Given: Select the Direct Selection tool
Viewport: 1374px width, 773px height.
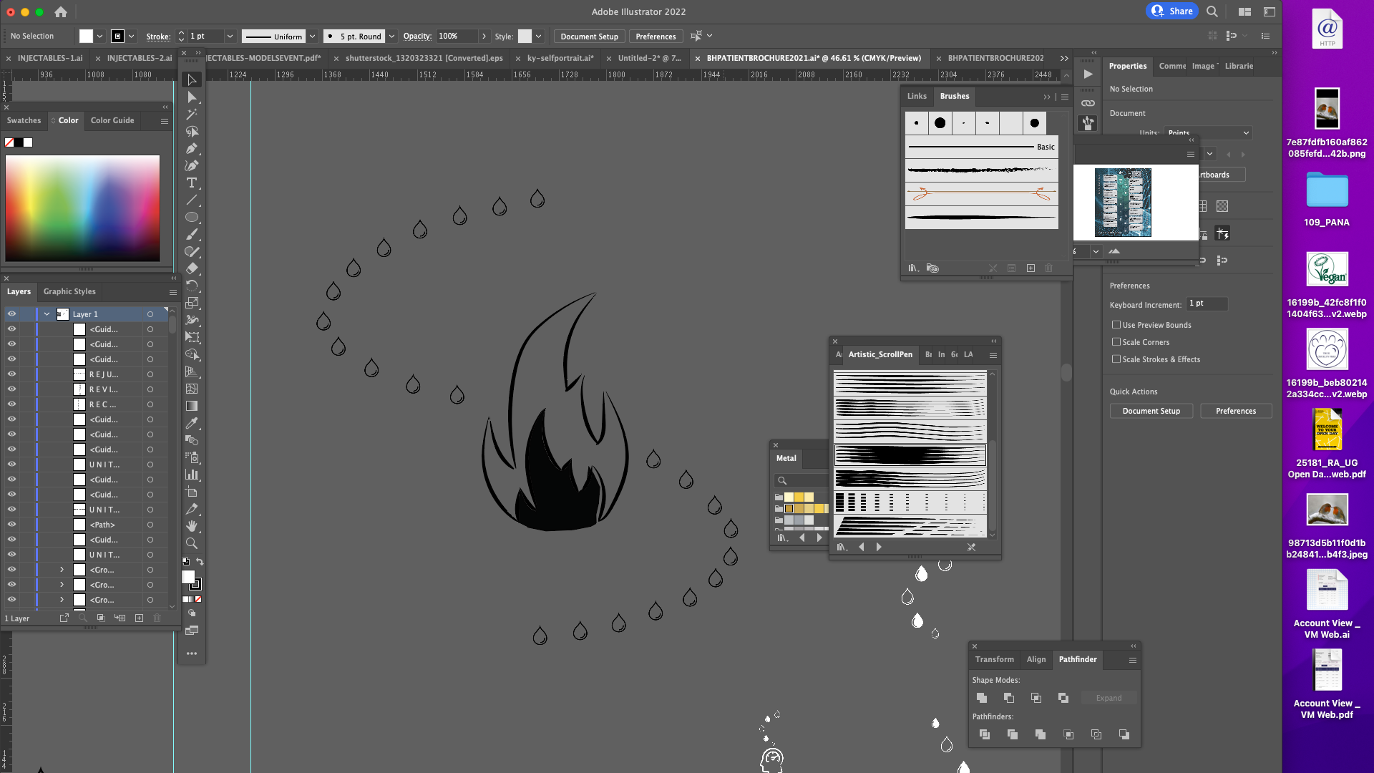Looking at the screenshot, I should coord(192,97).
